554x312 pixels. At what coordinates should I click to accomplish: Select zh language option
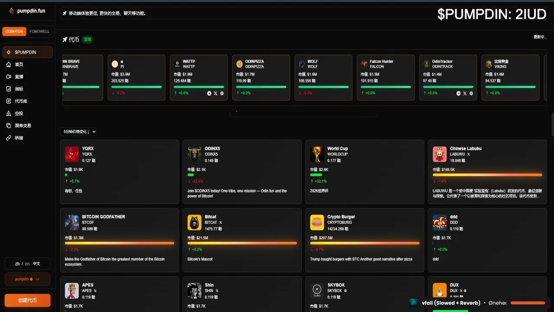click(x=17, y=263)
